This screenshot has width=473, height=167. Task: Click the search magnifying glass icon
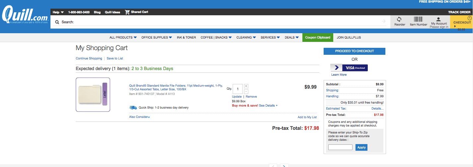pyautogui.click(x=57, y=22)
